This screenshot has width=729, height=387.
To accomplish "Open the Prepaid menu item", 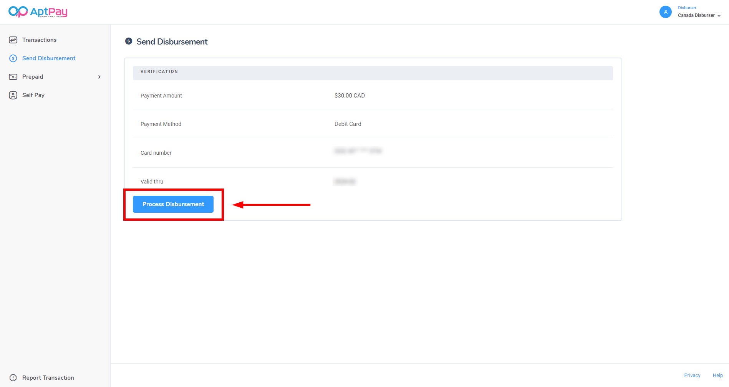I will (33, 77).
